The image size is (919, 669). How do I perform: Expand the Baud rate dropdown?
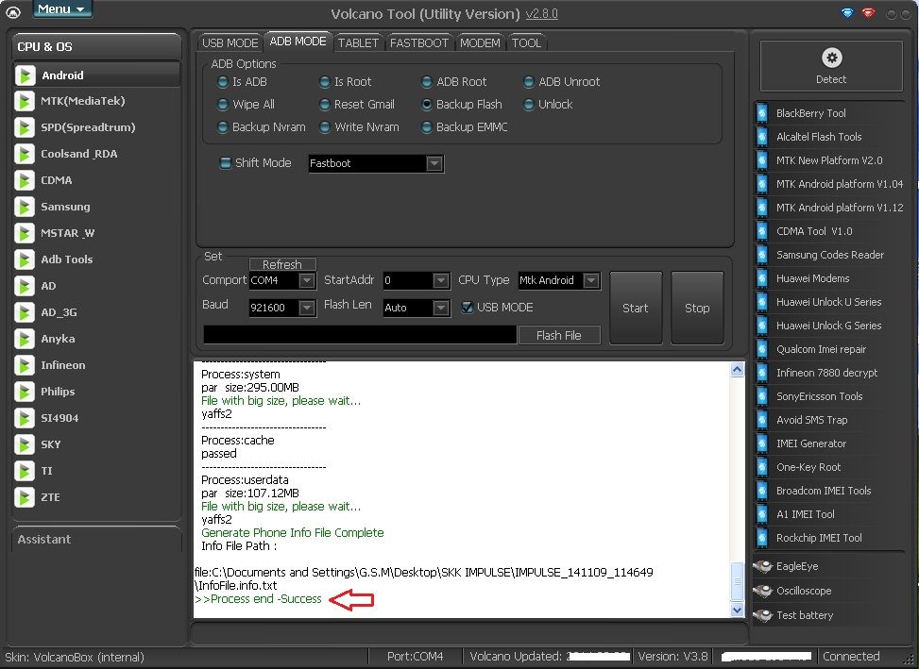[x=306, y=308]
